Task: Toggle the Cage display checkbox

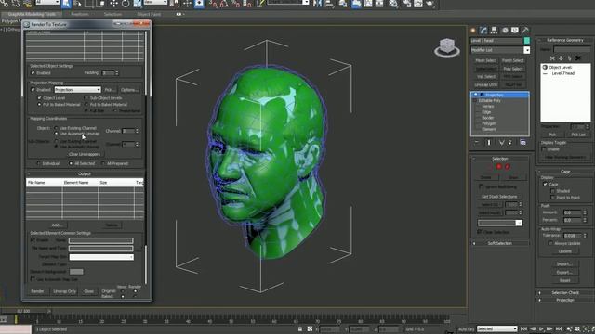Action: (546, 184)
